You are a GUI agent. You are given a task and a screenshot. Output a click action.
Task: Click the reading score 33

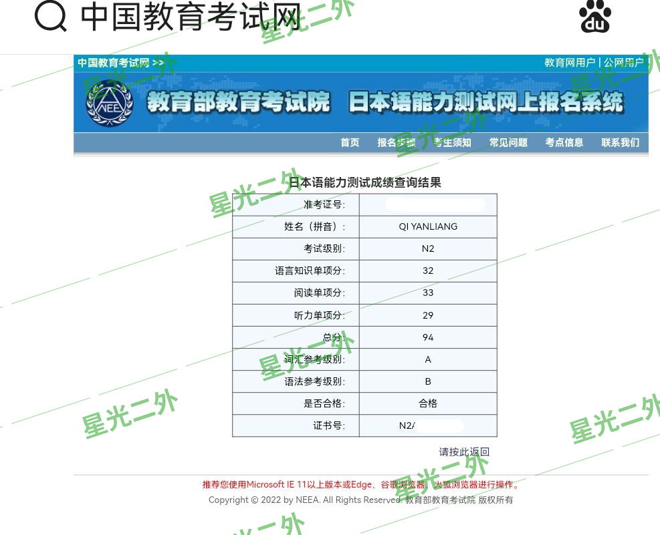point(428,293)
